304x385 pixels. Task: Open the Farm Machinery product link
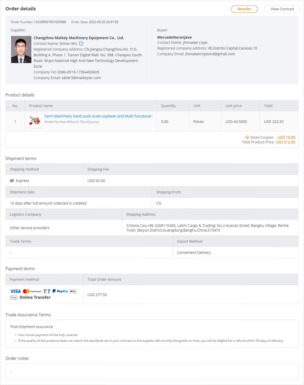click(98, 116)
